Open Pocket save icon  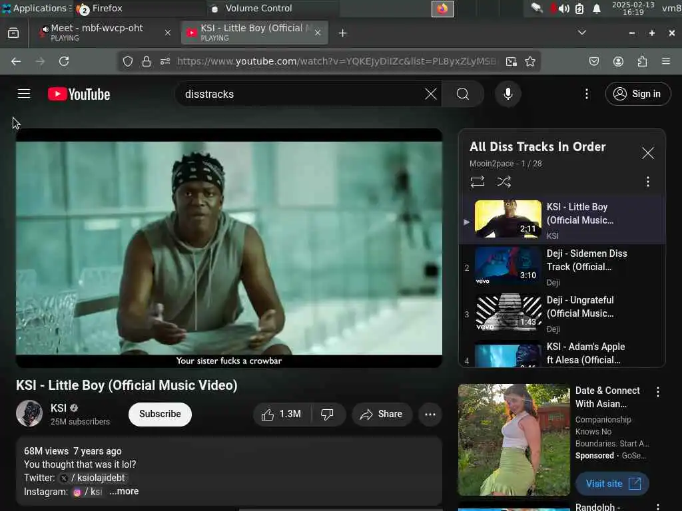[594, 61]
